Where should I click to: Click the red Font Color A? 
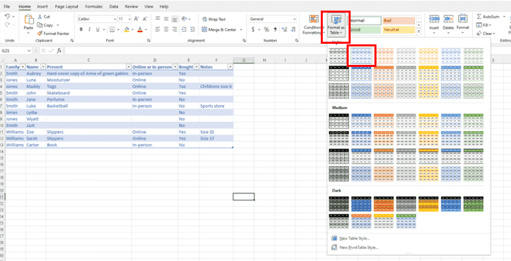(x=140, y=30)
